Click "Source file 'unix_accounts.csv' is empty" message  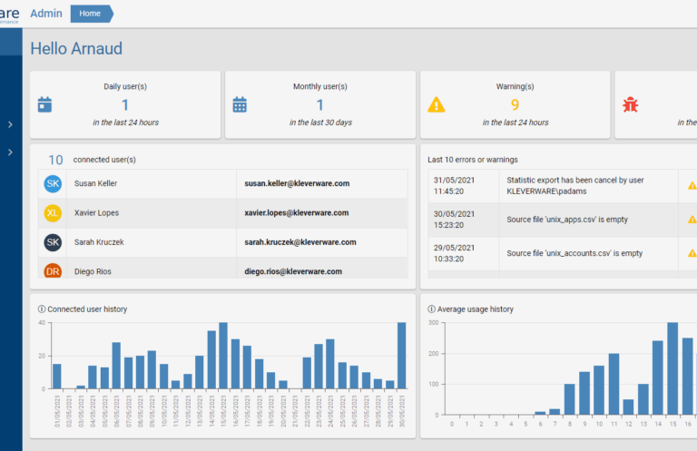pos(574,253)
